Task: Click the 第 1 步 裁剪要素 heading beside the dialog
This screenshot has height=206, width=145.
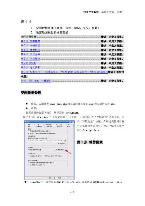Action: pos(90,142)
